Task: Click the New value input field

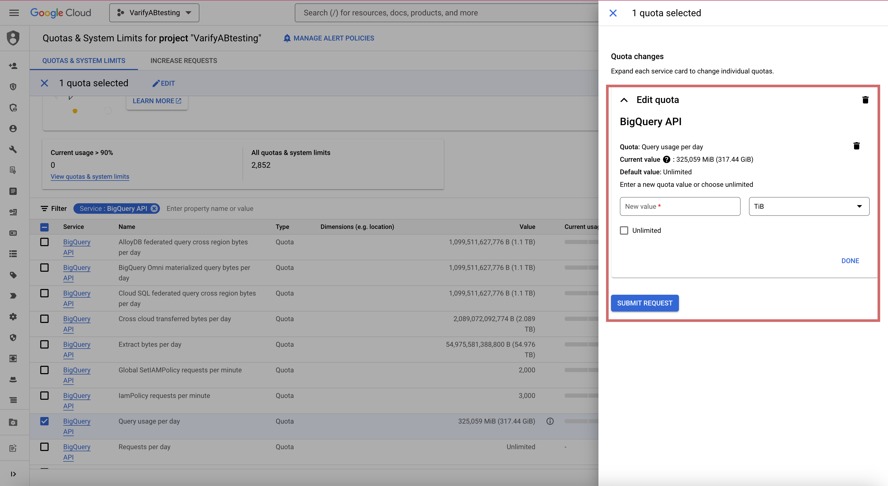Action: 680,206
